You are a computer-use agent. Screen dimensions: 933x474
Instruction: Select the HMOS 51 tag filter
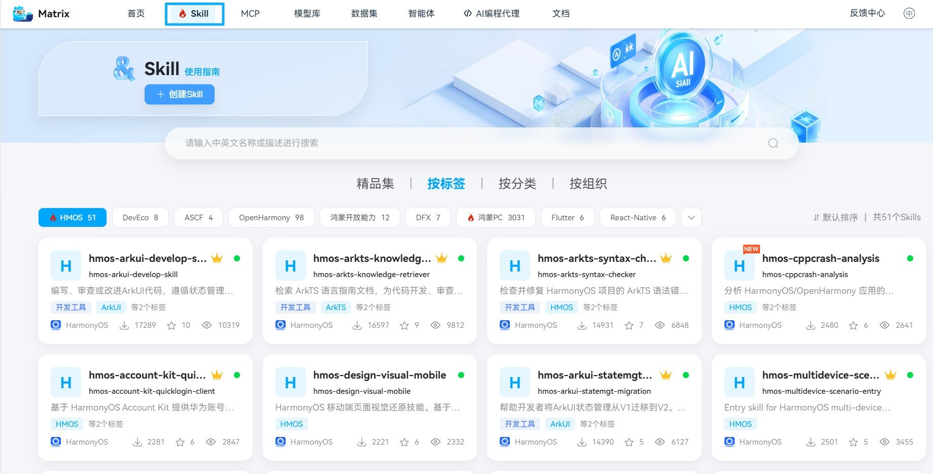point(73,217)
